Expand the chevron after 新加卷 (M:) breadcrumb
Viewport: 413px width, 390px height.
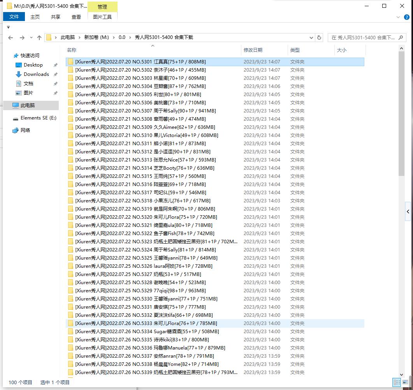tap(114, 37)
